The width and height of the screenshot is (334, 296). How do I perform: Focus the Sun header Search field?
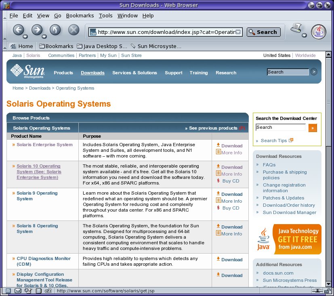(288, 72)
